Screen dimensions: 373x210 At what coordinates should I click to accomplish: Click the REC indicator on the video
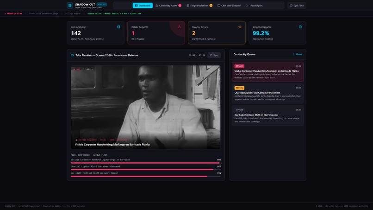tap(77, 70)
